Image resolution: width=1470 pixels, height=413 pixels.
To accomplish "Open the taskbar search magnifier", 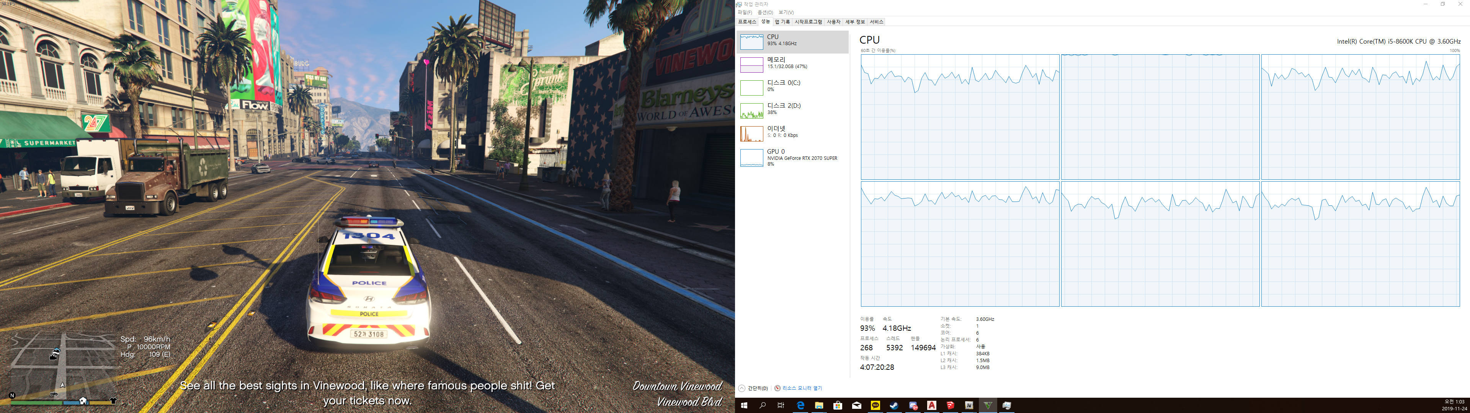I will click(x=763, y=406).
